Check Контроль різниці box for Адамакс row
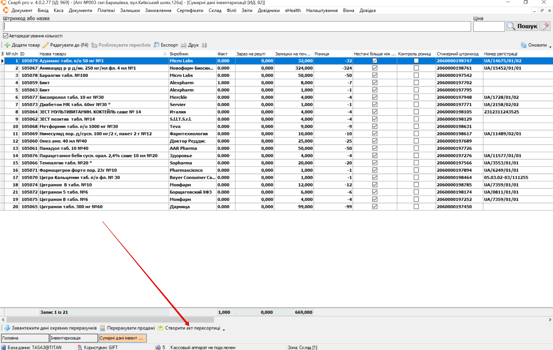This screenshot has height=350, width=553. 416,61
